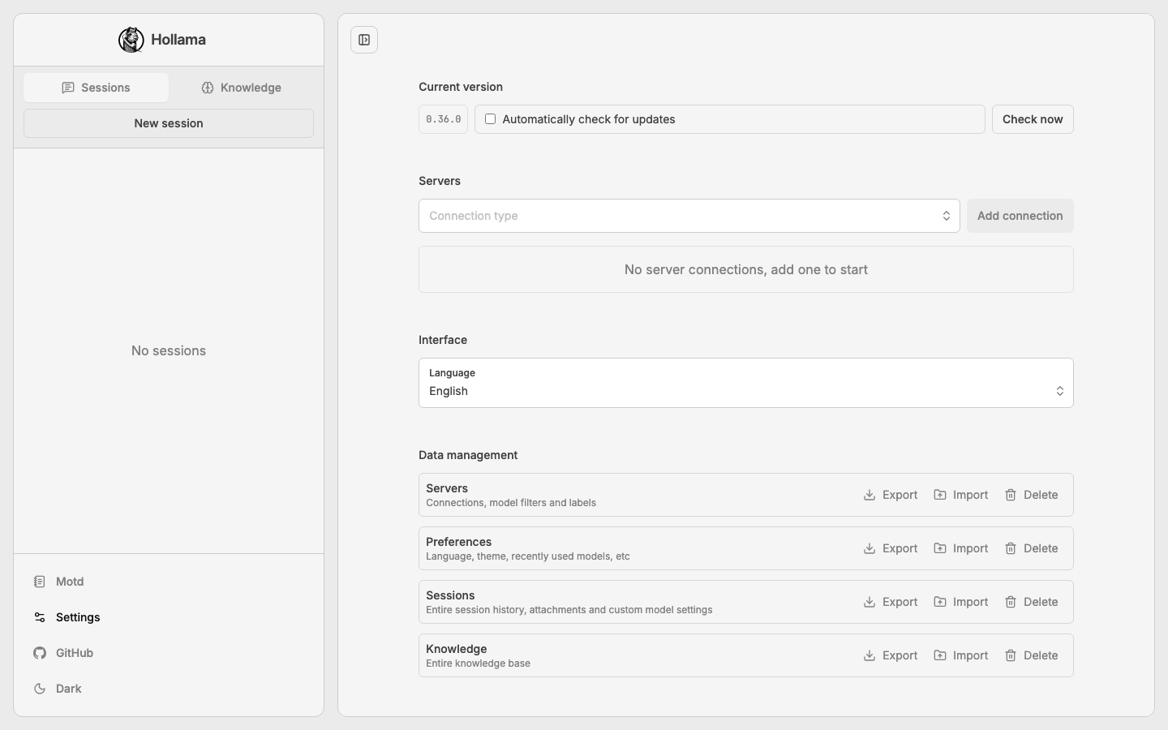Screen dimensions: 1168x730
Task: Click the "No server connections, add one to start" message
Action: 746,269
